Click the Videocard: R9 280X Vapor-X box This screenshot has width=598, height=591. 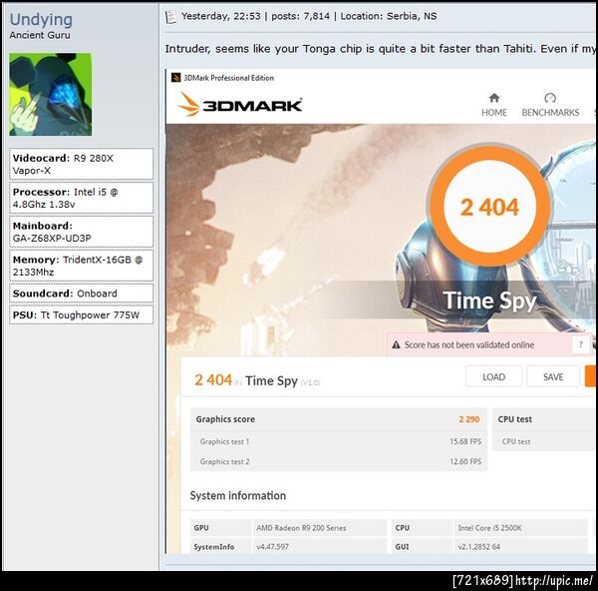(x=82, y=164)
